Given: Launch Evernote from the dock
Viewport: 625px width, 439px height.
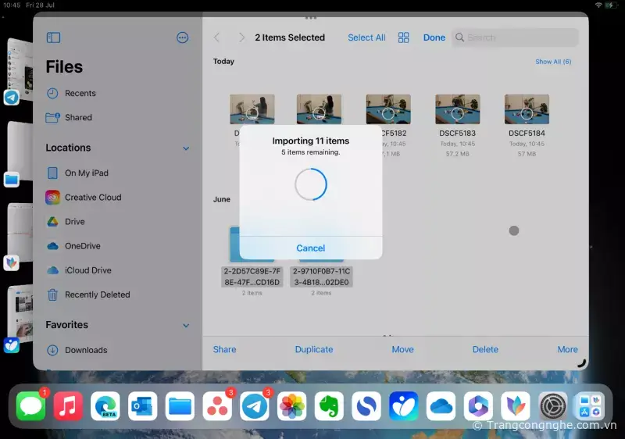Looking at the screenshot, I should tap(329, 406).
